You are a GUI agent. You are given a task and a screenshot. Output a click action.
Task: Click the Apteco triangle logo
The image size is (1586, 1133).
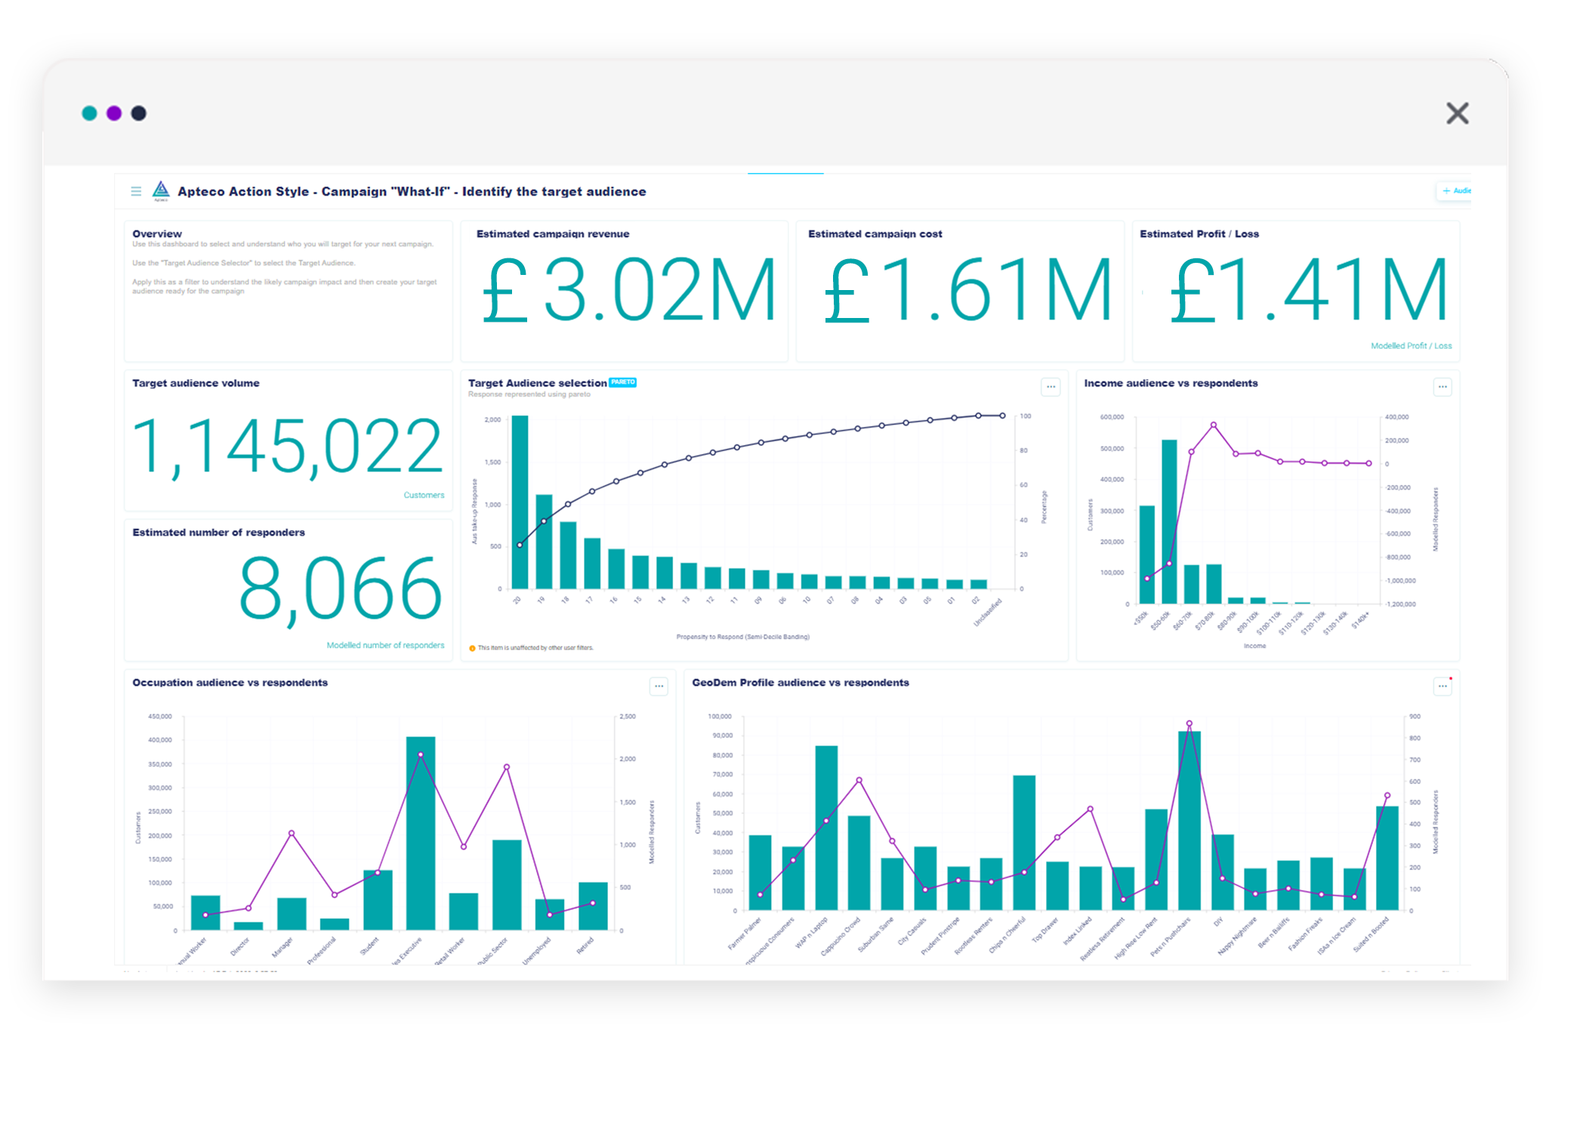coord(161,190)
